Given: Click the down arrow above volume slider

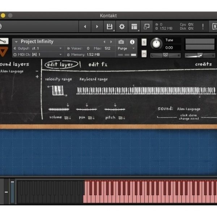Looking at the screenshot, I should click(x=68, y=105).
